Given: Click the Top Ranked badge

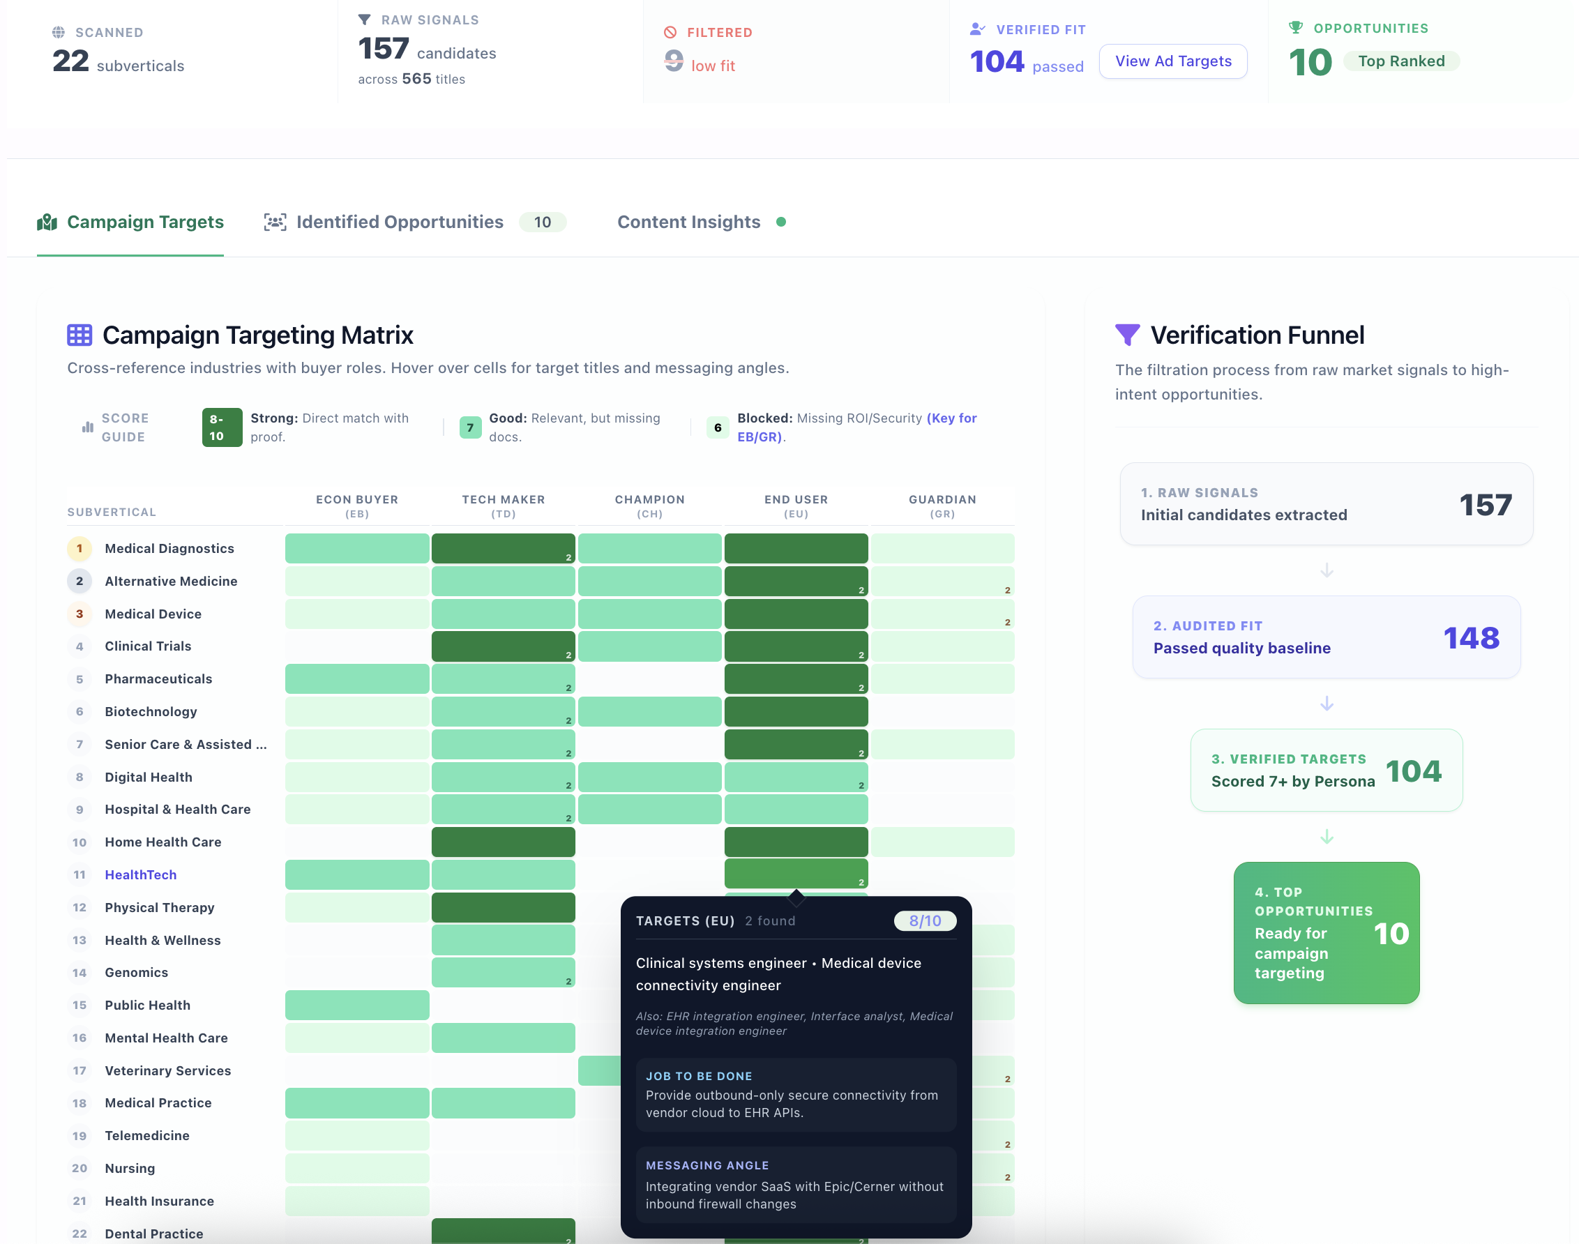Looking at the screenshot, I should (x=1400, y=61).
